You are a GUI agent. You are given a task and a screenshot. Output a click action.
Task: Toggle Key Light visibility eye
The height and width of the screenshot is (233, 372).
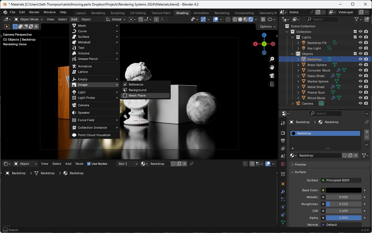tap(360, 48)
